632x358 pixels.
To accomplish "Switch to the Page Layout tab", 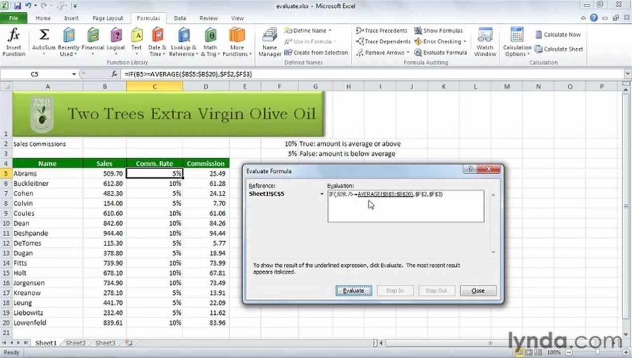I will [x=107, y=18].
